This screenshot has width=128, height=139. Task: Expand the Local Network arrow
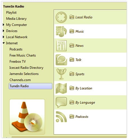[x=4, y=37]
